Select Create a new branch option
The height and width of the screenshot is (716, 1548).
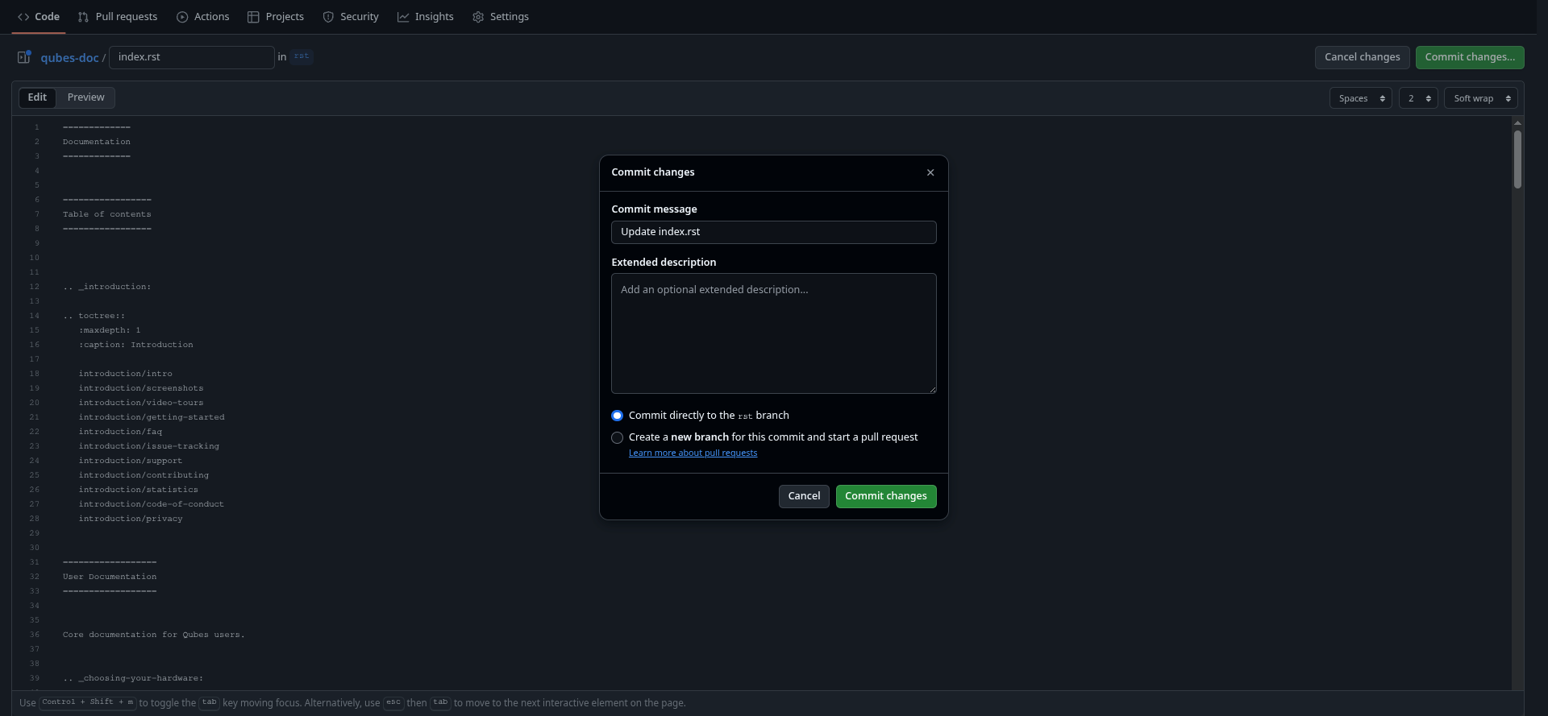(617, 437)
